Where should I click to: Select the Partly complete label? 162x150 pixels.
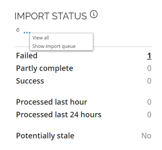(45, 69)
